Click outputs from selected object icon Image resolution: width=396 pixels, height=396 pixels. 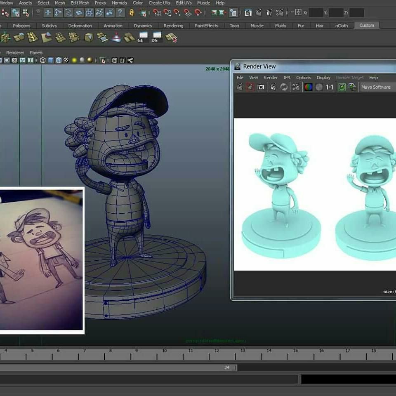coord(222,13)
